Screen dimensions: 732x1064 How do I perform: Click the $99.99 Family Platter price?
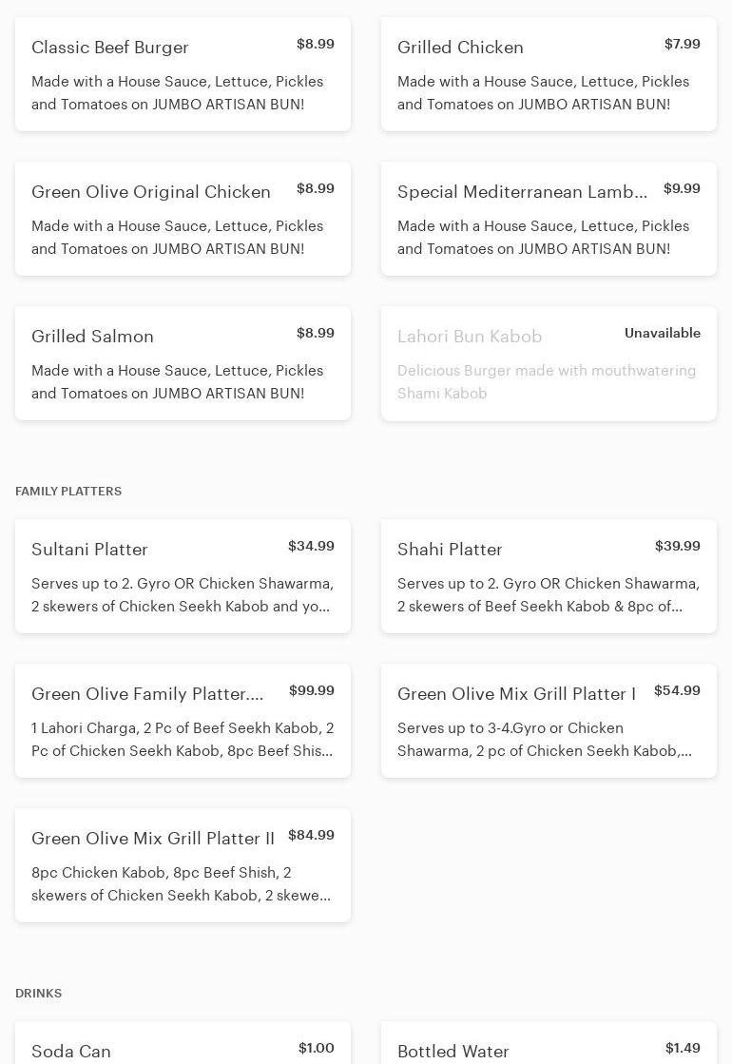pyautogui.click(x=311, y=691)
